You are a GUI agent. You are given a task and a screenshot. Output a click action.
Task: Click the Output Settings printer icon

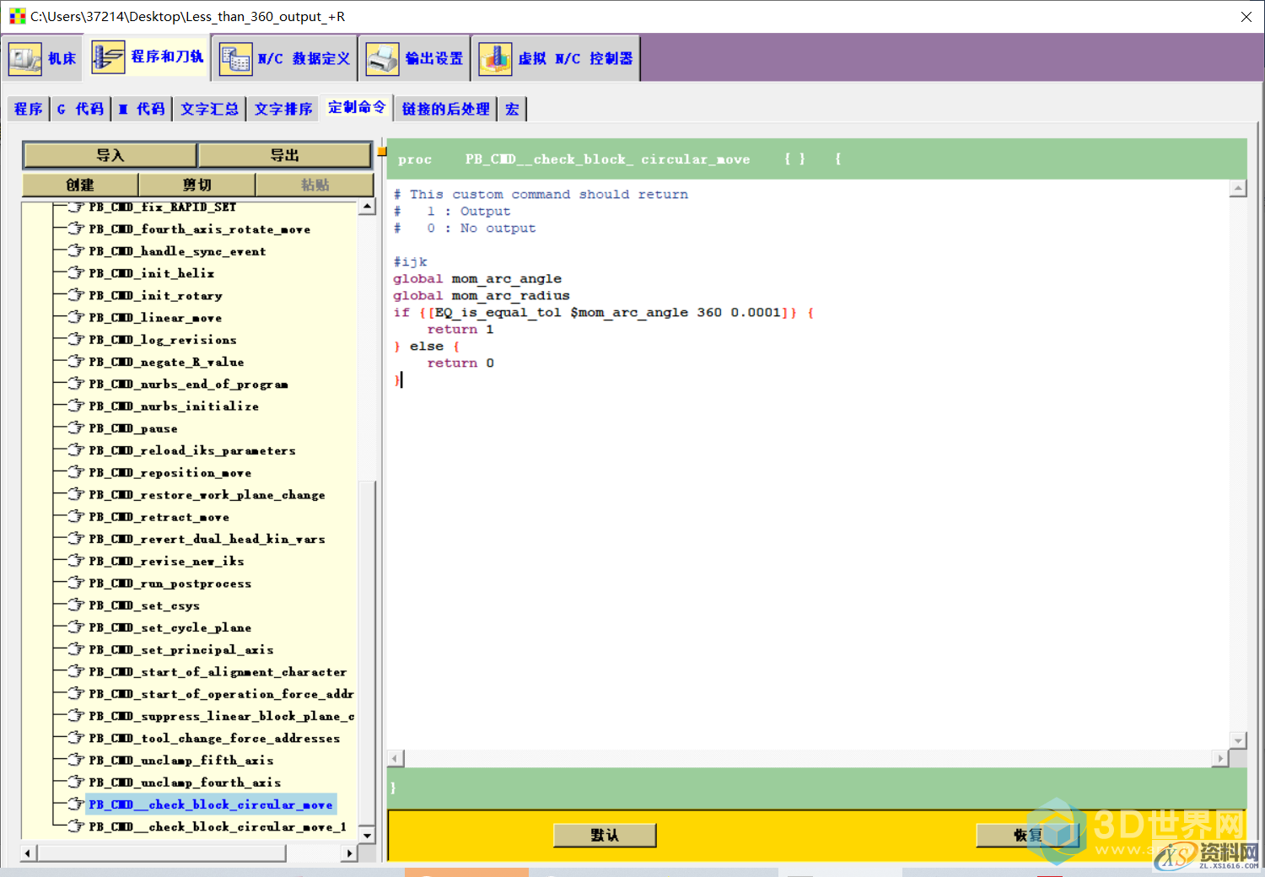382,59
